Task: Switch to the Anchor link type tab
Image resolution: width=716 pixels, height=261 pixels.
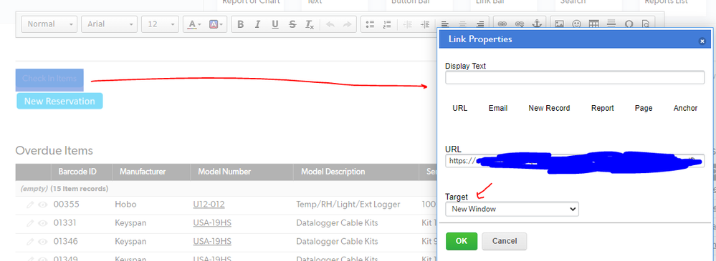Action: coord(685,108)
